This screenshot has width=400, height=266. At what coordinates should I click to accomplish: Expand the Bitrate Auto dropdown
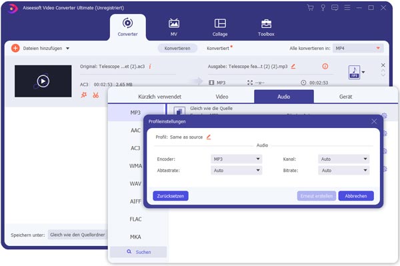click(x=343, y=171)
